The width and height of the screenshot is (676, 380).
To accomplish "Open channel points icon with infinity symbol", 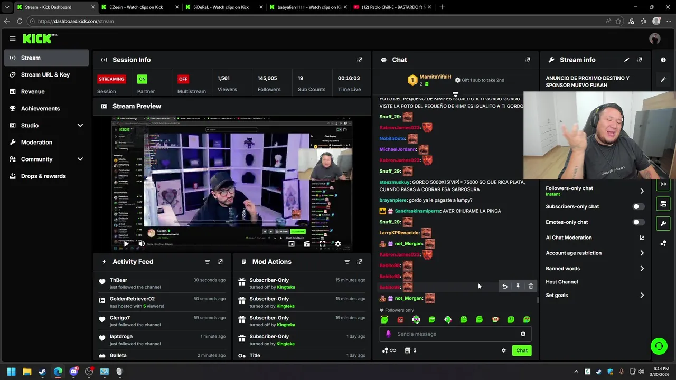I will coord(389,350).
